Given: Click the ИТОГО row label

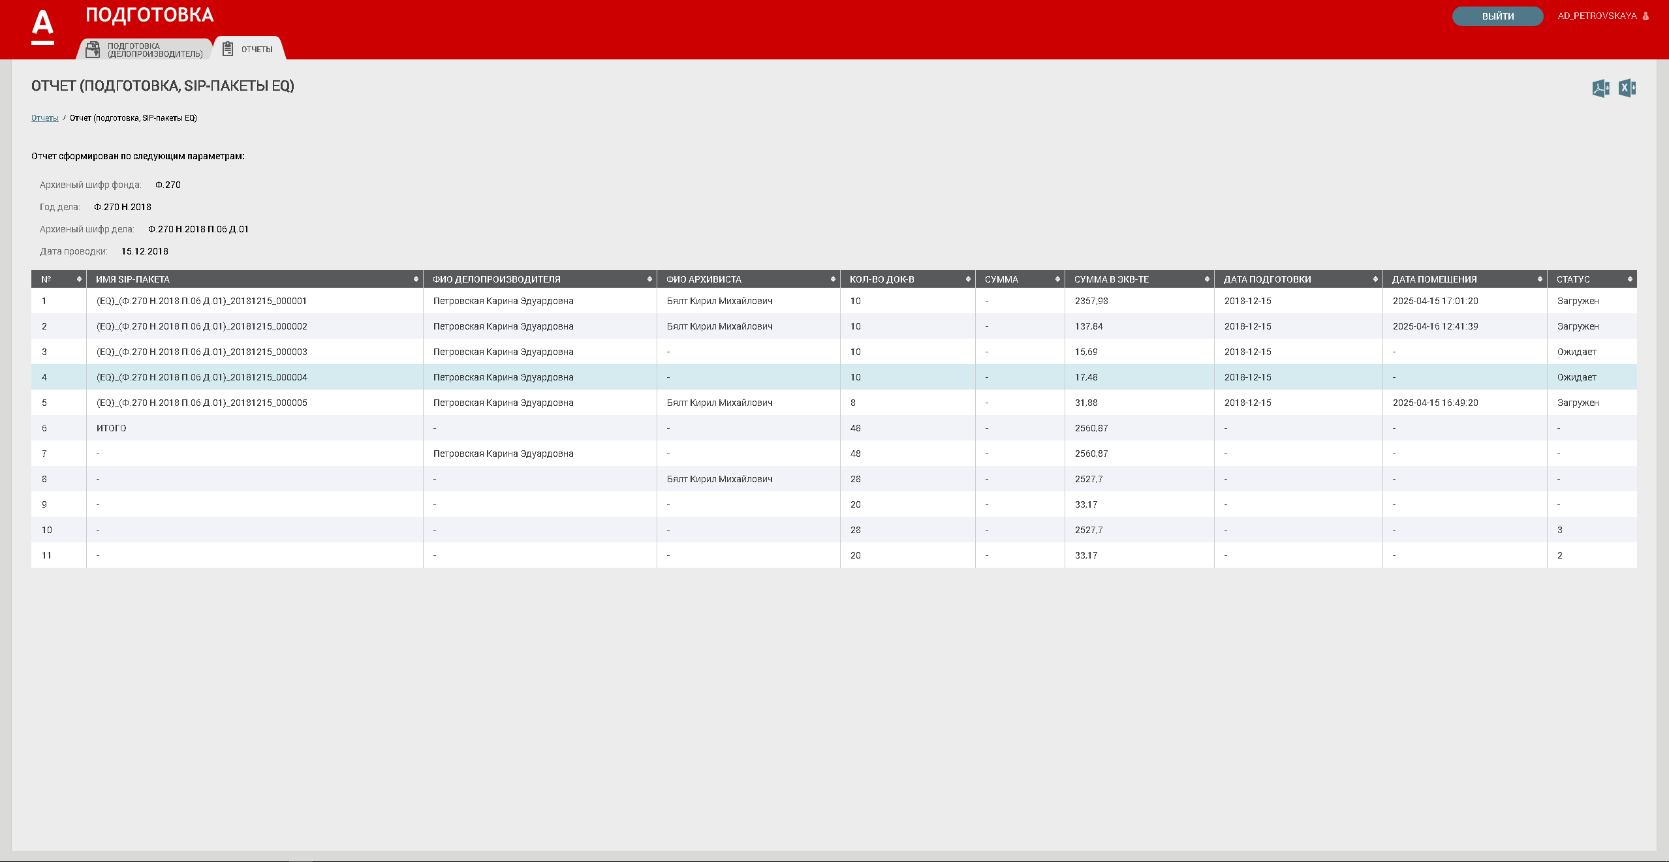Looking at the screenshot, I should click(x=112, y=428).
